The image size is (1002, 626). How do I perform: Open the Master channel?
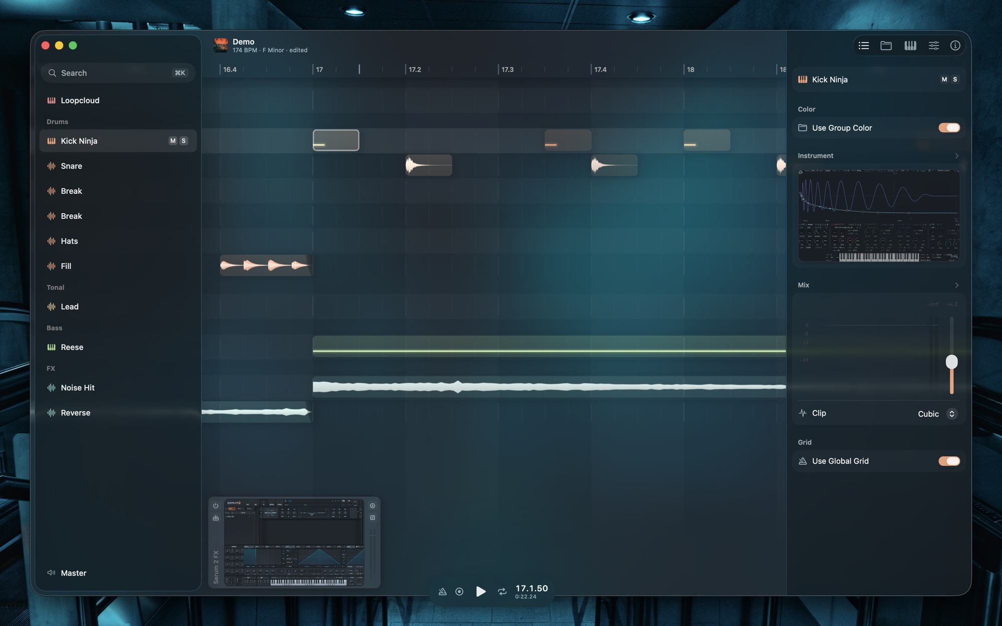pos(118,572)
